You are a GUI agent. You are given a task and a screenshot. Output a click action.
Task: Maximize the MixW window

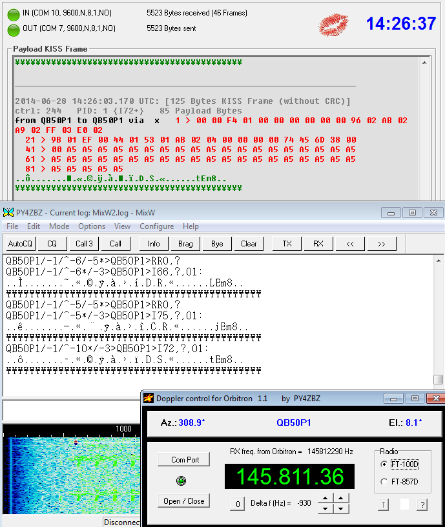[412, 212]
